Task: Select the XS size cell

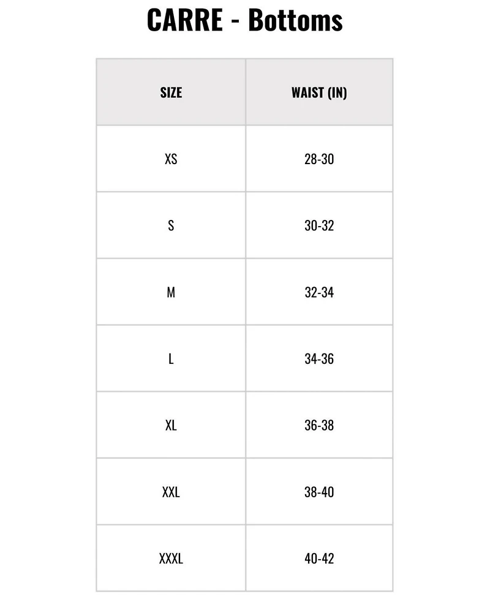Action: 171,159
